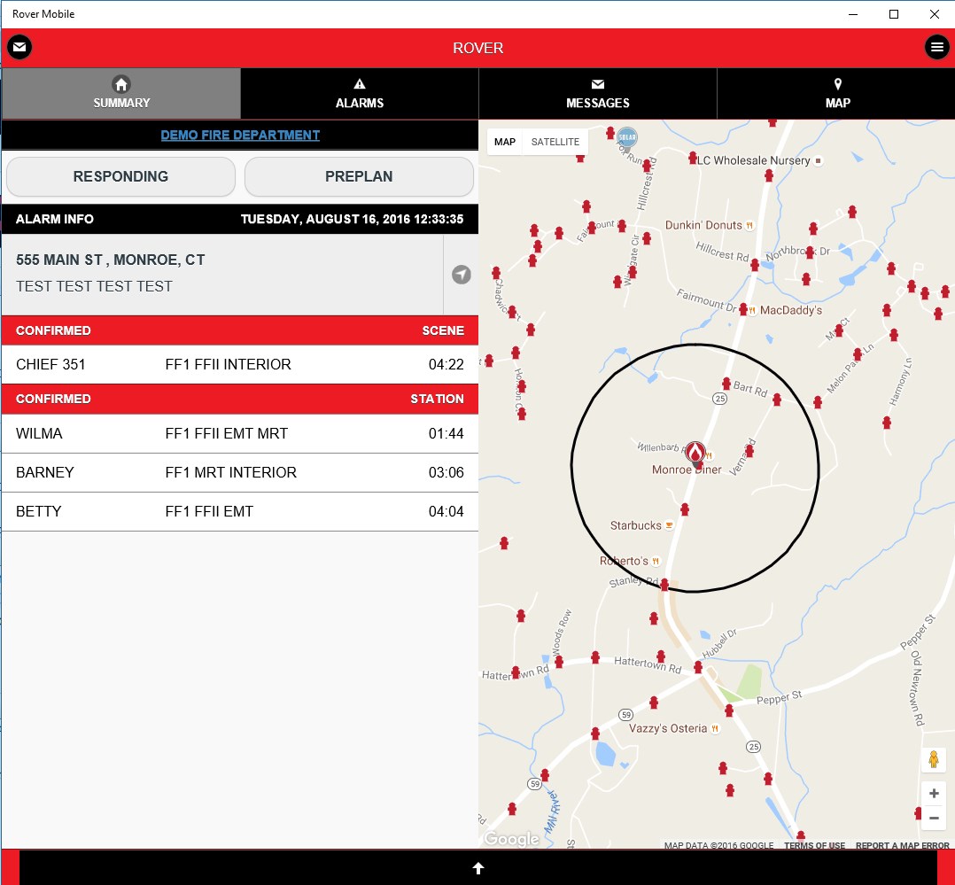Zoom out the map with minus
Viewport: 955px width, 885px height.
point(933,818)
